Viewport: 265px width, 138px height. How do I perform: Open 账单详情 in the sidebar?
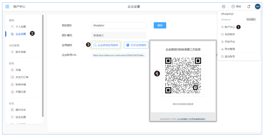coord(20,85)
